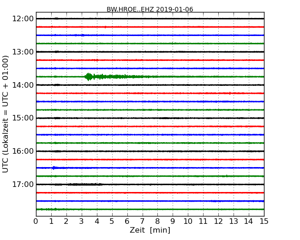Click the x-axis tick label 0
Image resolution: width=300 pixels, height=240 pixels.
click(36, 222)
